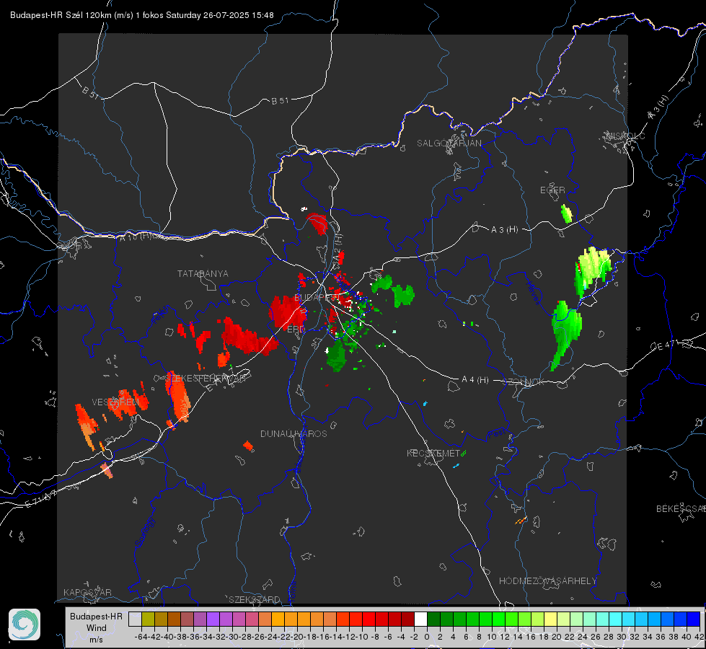
Task: Click the VESZPRÉM city label
Action: (115, 402)
